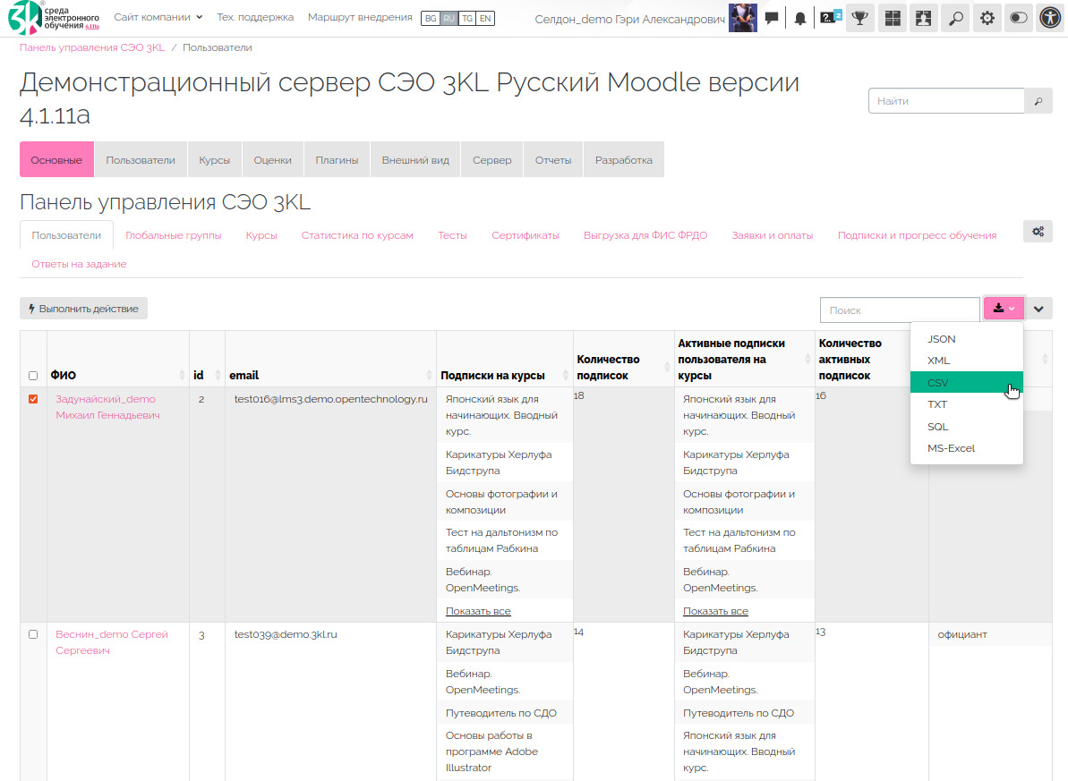
Task: Switch language to RU
Action: [x=449, y=19]
